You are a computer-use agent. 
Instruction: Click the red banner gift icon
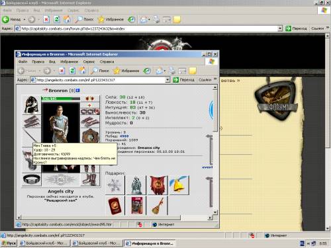158,185
